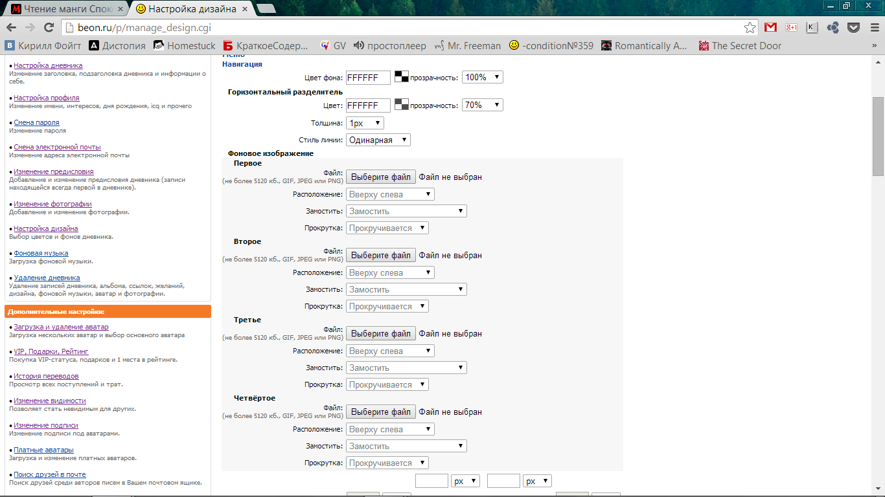Click the browser forward arrow
885x497 pixels.
[x=30, y=28]
